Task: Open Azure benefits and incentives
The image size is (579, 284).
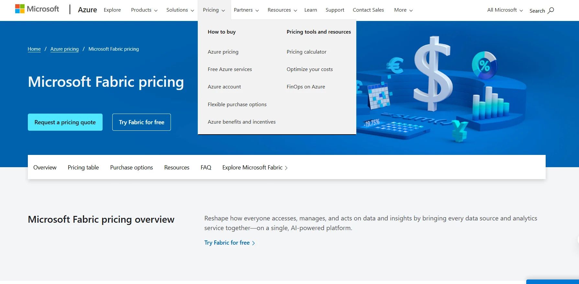Action: pyautogui.click(x=242, y=122)
